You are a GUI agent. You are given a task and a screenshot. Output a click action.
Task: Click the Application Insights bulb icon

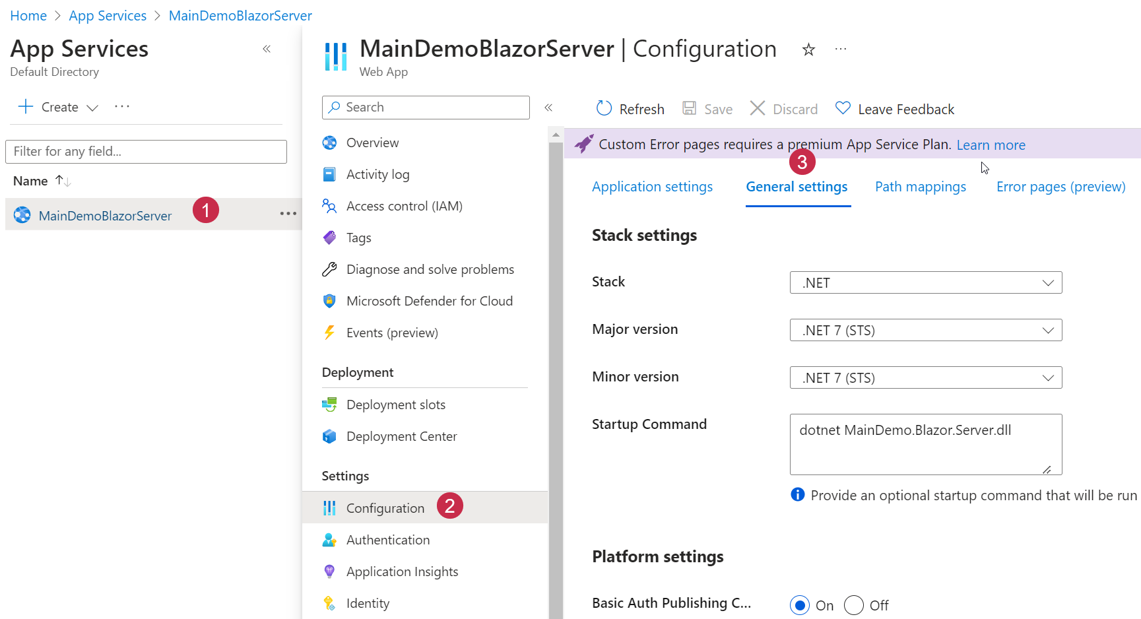tap(329, 571)
